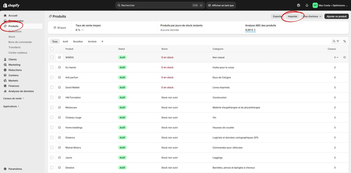
Task: Switch to the Archivé tab
Action: point(92,42)
